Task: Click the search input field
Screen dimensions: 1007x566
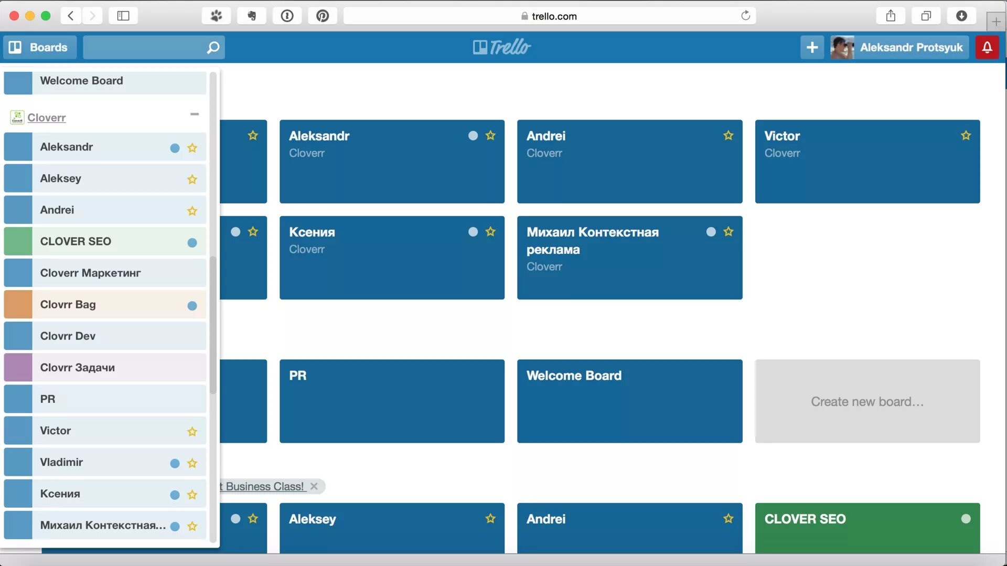Action: 154,47
